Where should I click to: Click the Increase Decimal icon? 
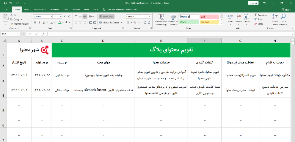point(144,23)
